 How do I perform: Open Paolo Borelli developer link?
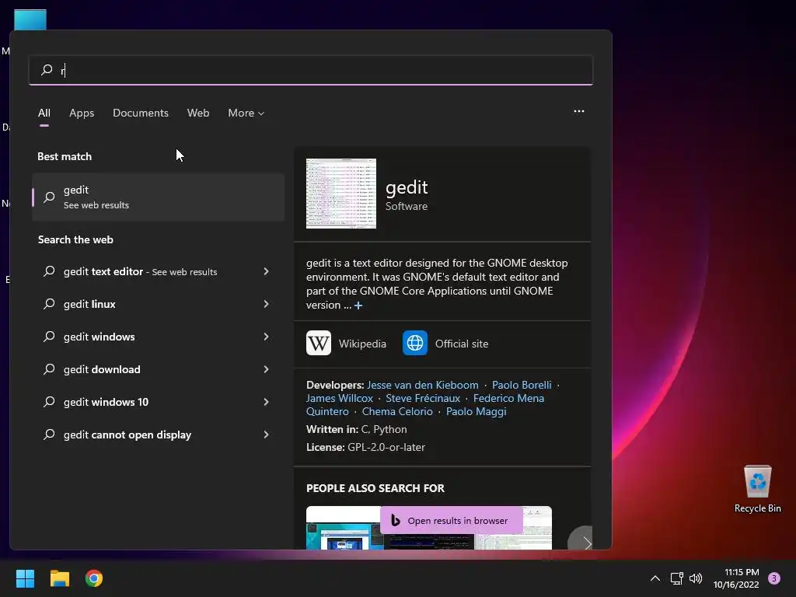point(522,385)
